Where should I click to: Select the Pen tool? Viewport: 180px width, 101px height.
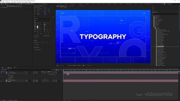pyautogui.click(x=21, y=4)
